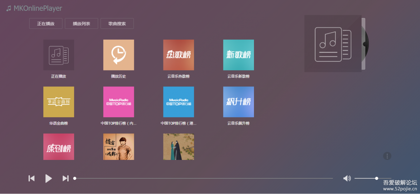Viewport: 420px width, 194px height.
Task: Open the three-dot more options button
Action: [387, 156]
